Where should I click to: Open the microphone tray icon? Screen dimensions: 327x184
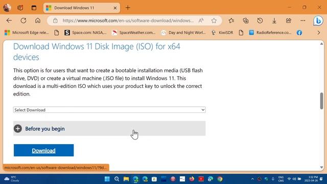tap(273, 179)
